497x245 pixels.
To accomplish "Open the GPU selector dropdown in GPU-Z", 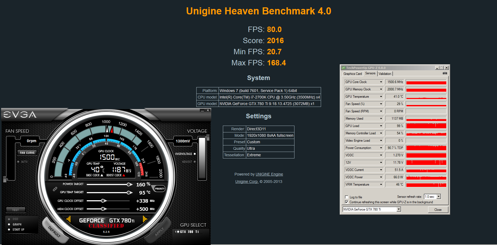I will pos(399,209).
